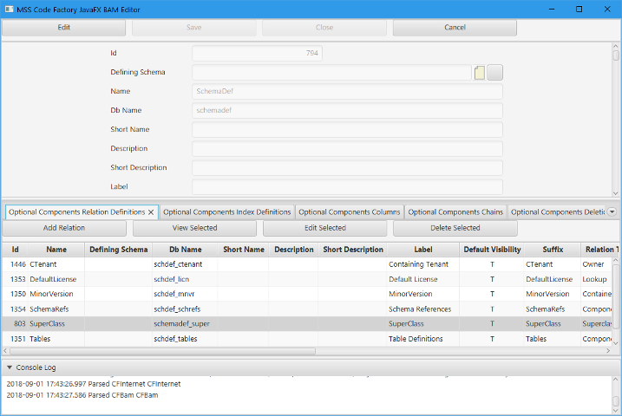Screen dimensions: 622x416
Task: Click the Defining Schema note icon
Action: tap(480, 73)
